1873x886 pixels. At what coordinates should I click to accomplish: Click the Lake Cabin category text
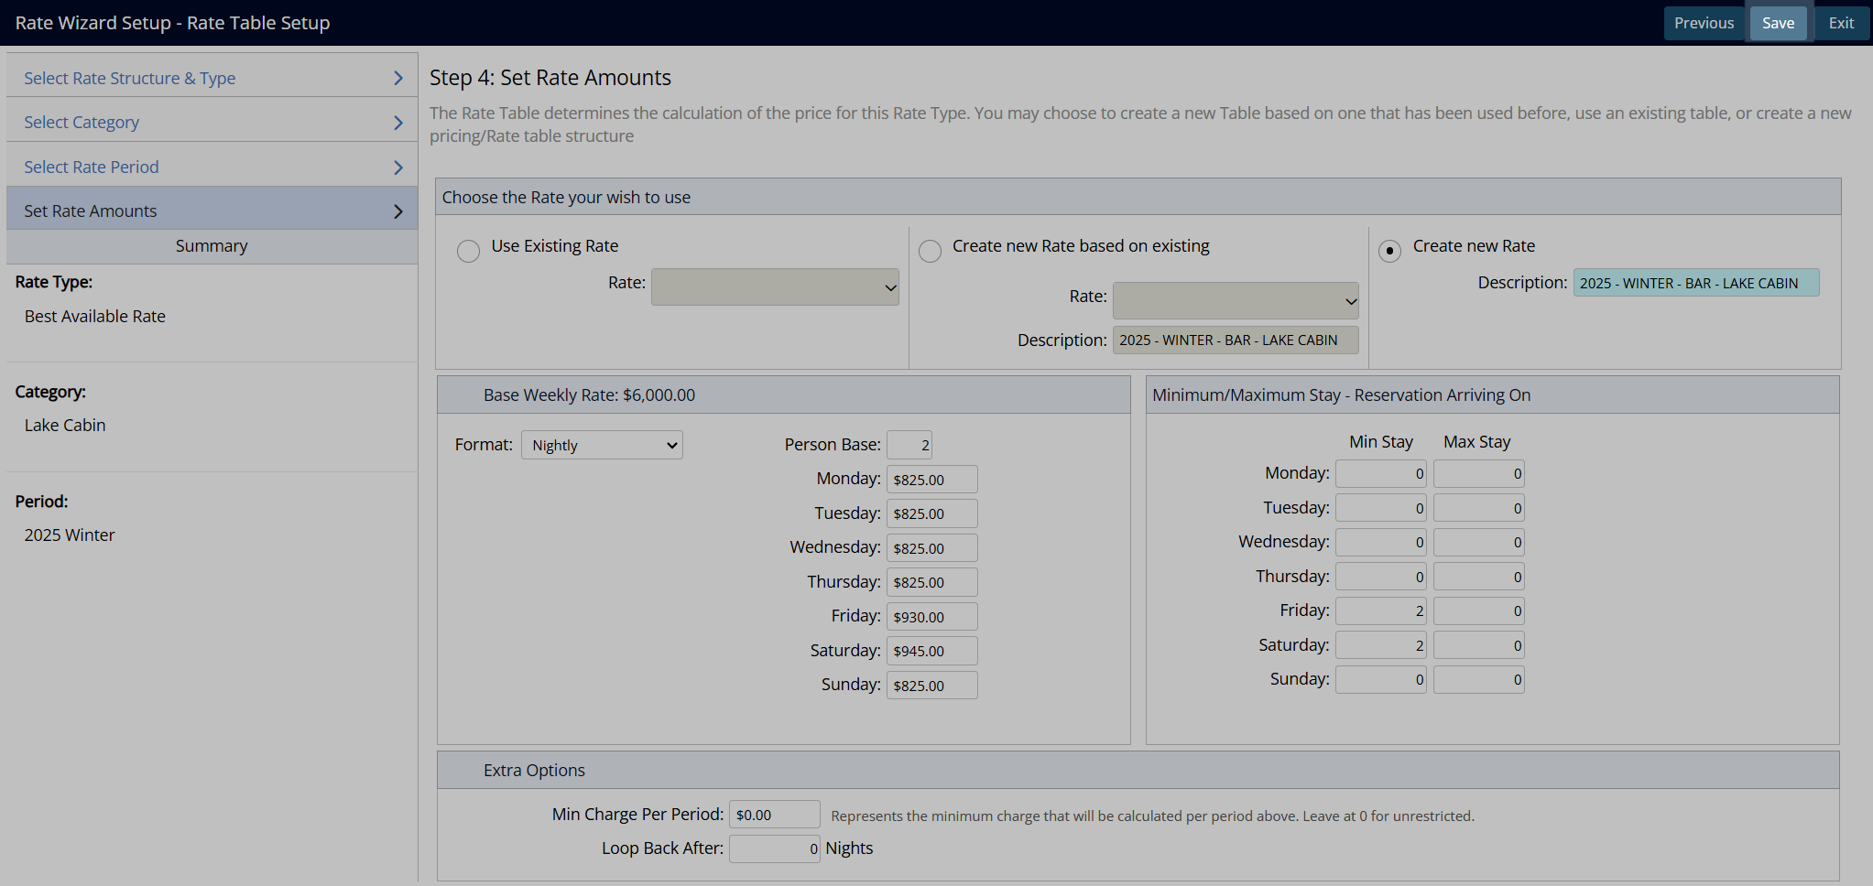click(x=65, y=426)
